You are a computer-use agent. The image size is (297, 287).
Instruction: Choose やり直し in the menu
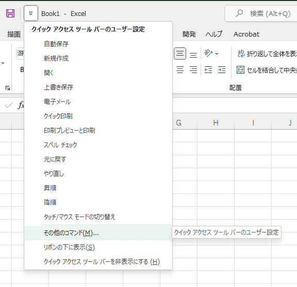98,174
